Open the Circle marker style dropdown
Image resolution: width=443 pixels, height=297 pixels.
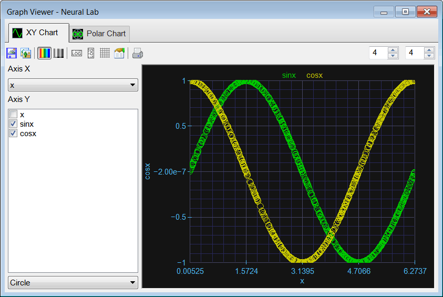tap(73, 283)
